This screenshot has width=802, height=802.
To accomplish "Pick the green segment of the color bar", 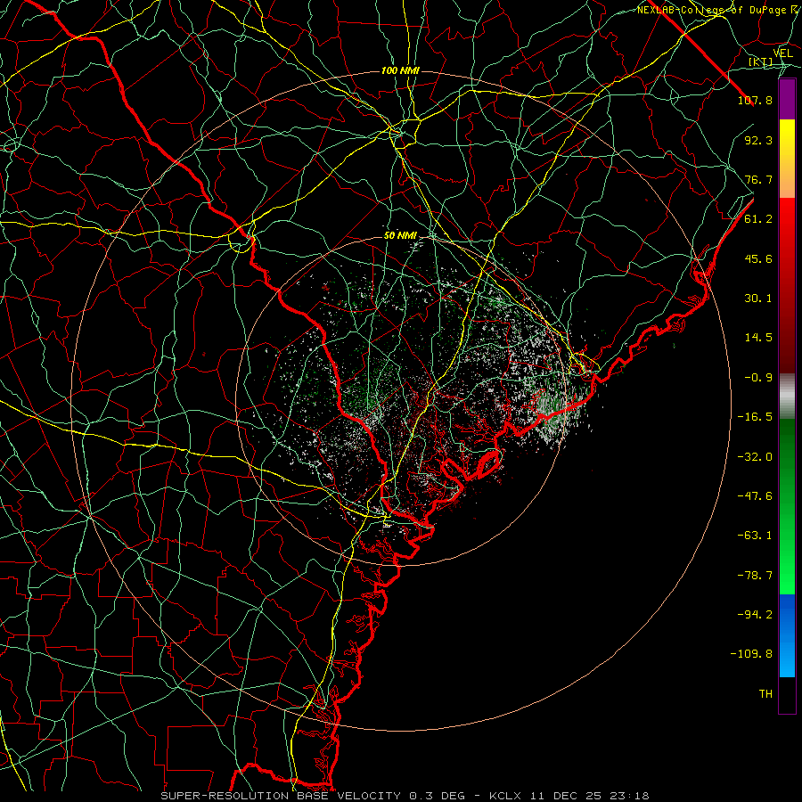I will [x=787, y=507].
